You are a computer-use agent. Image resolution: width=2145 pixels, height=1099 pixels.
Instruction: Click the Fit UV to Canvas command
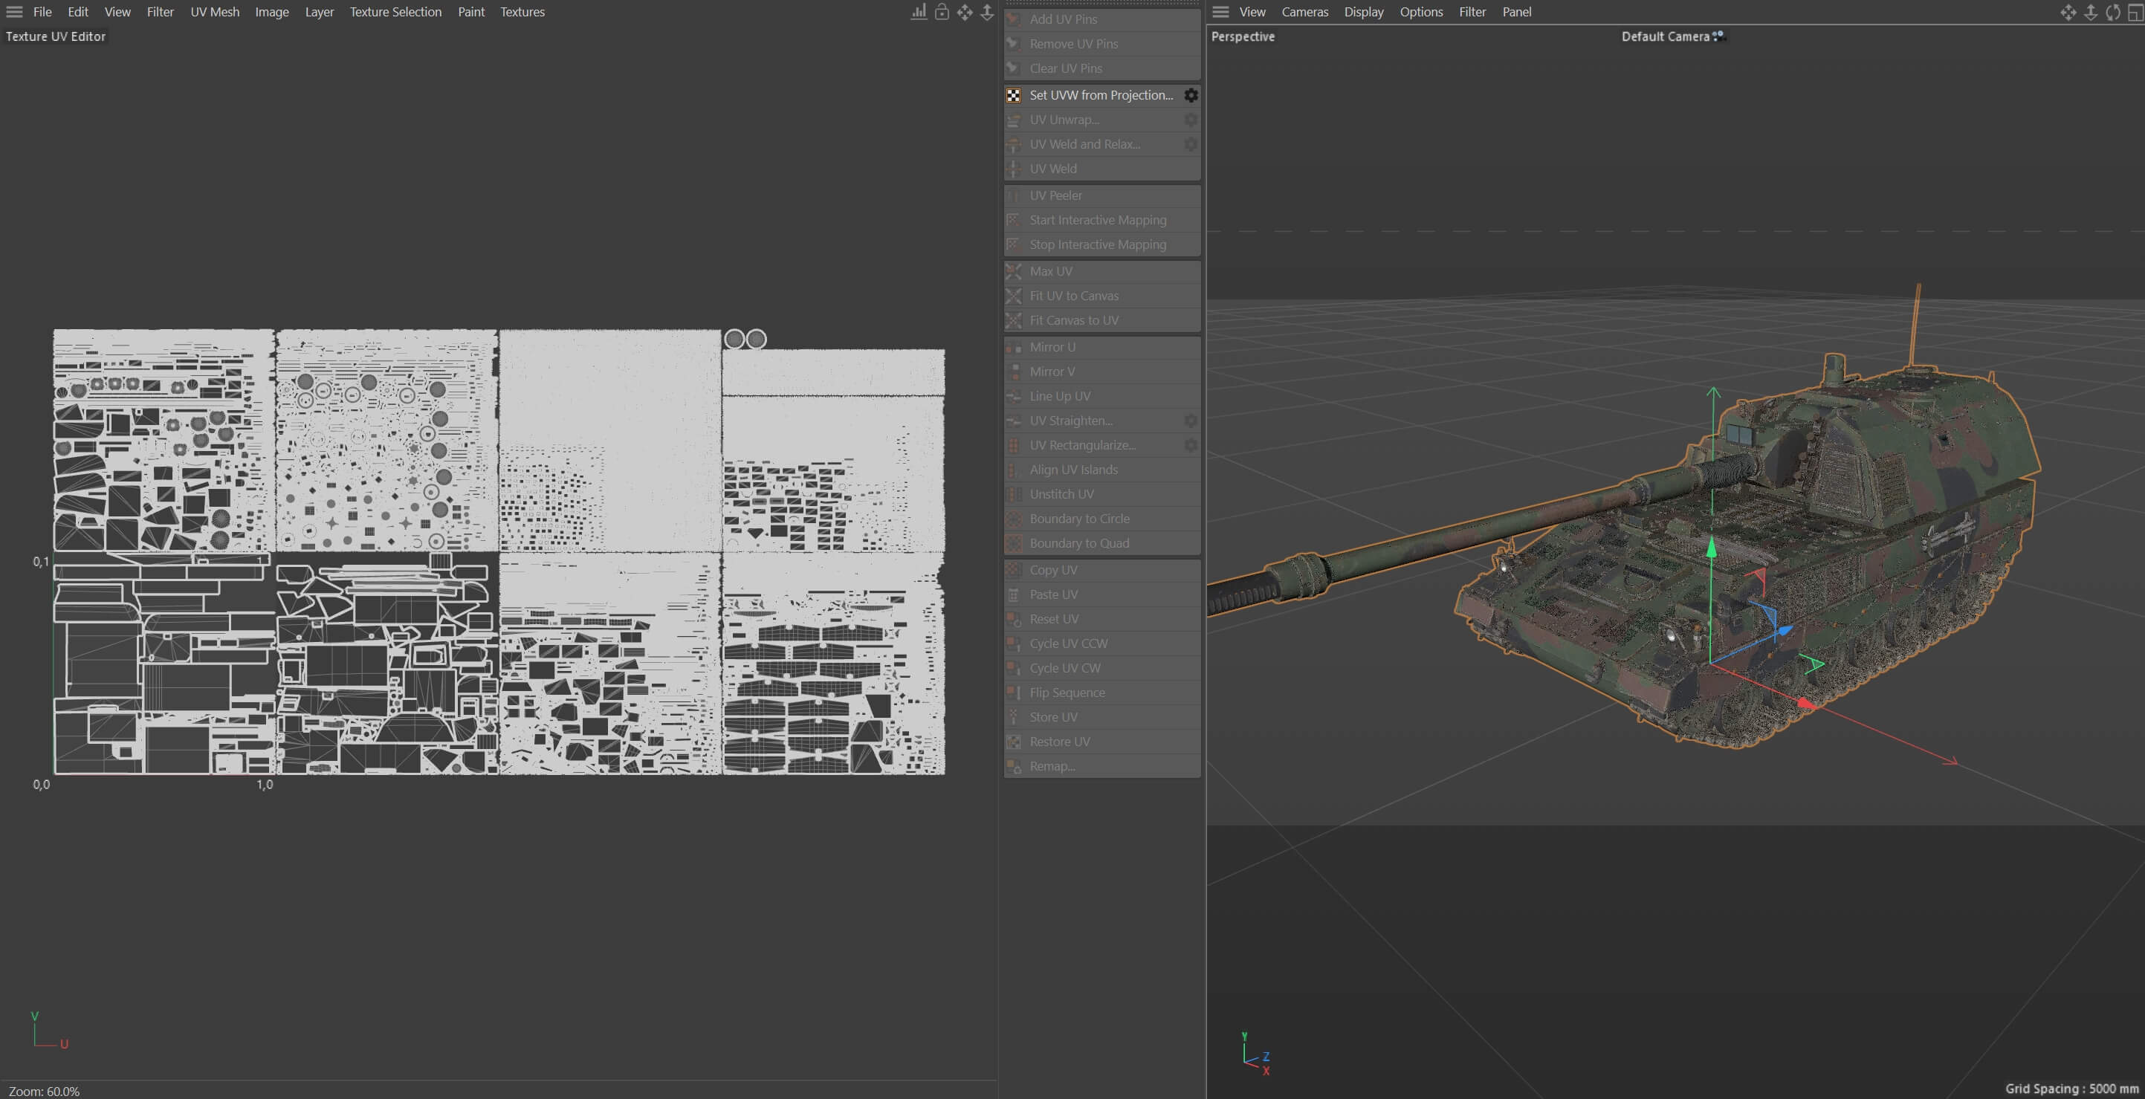coord(1073,296)
